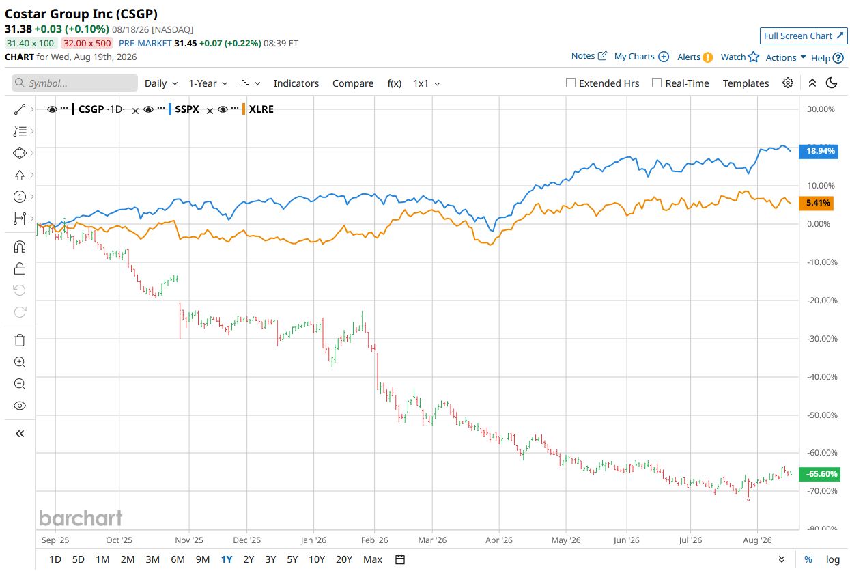Click the black CSGP color swatch
This screenshot has width=850, height=571.
tap(73, 109)
